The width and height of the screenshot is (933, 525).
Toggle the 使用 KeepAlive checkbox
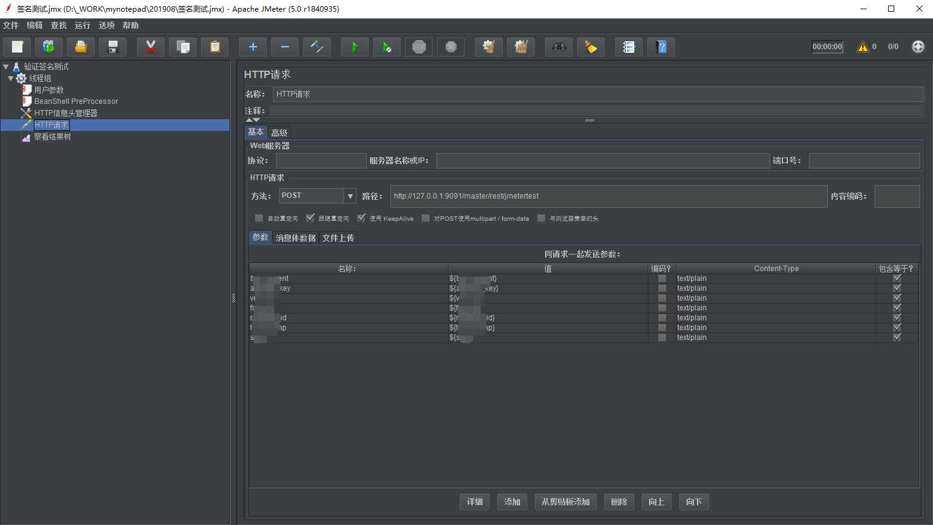coord(361,218)
